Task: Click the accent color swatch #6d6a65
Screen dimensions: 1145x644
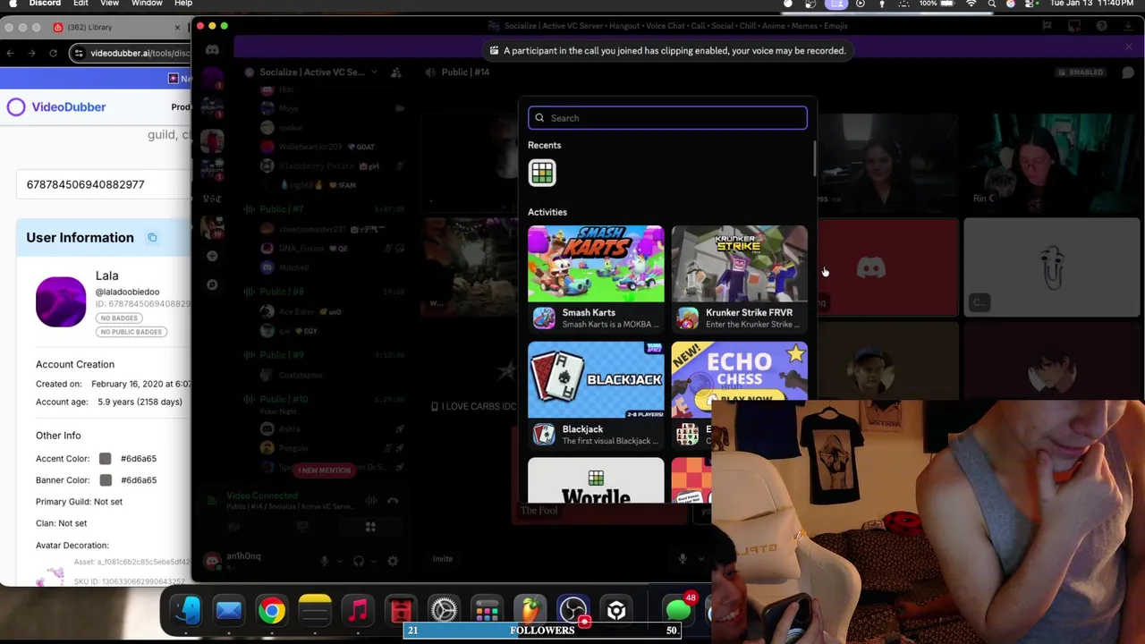Action: (x=105, y=459)
